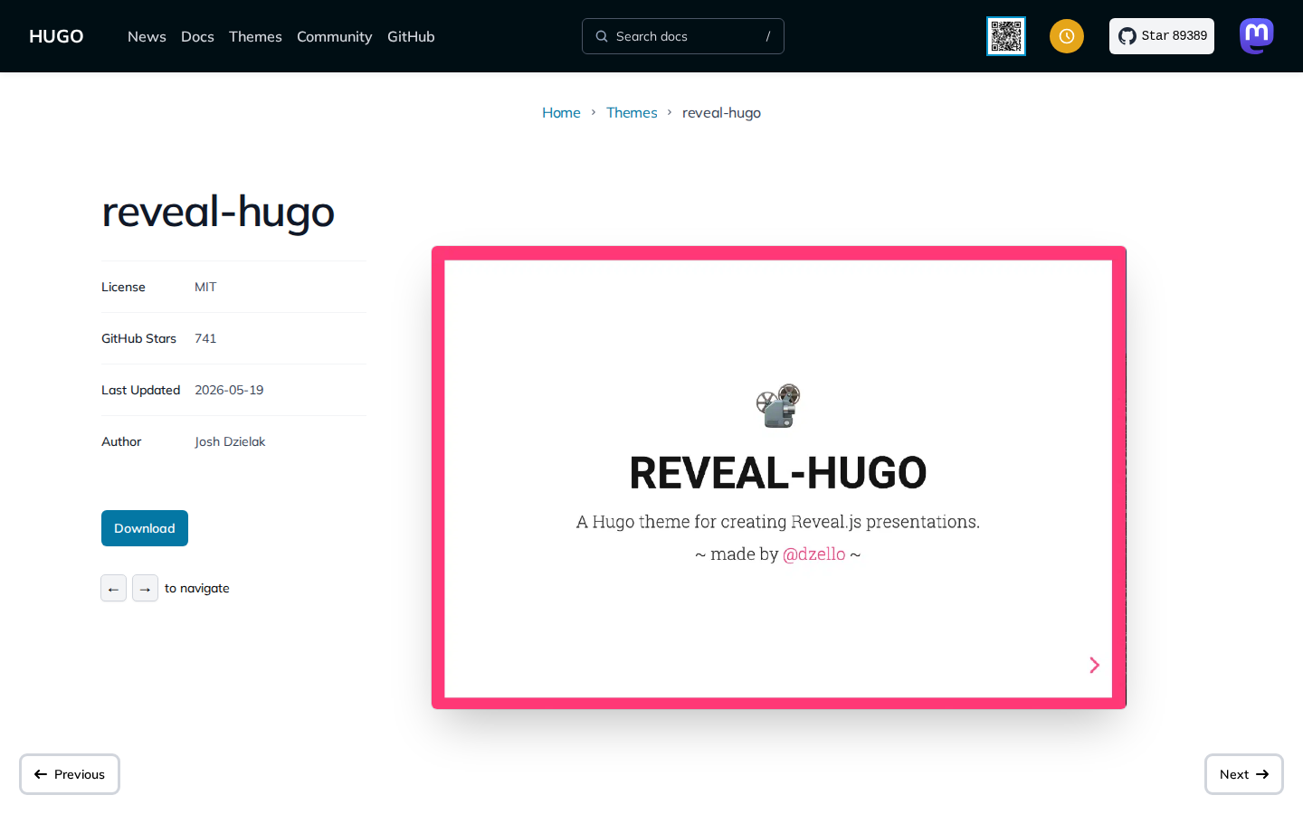Click the Download button
The image size is (1303, 814).
pyautogui.click(x=145, y=528)
